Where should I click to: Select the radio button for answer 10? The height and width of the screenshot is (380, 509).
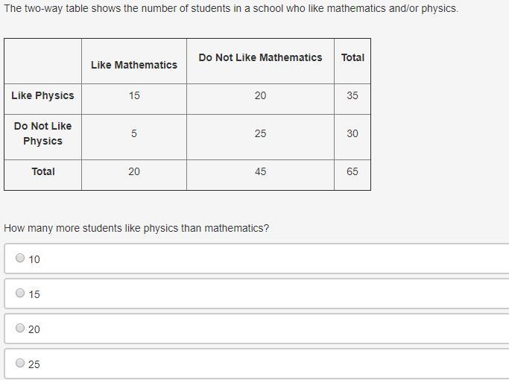pyautogui.click(x=20, y=259)
